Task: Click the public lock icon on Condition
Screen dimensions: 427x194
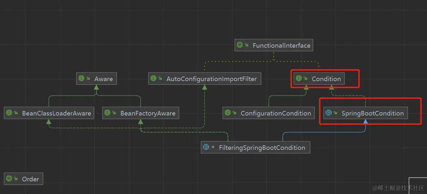Action: 306,79
